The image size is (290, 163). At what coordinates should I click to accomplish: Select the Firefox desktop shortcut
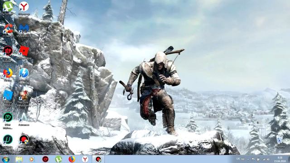tap(8, 75)
